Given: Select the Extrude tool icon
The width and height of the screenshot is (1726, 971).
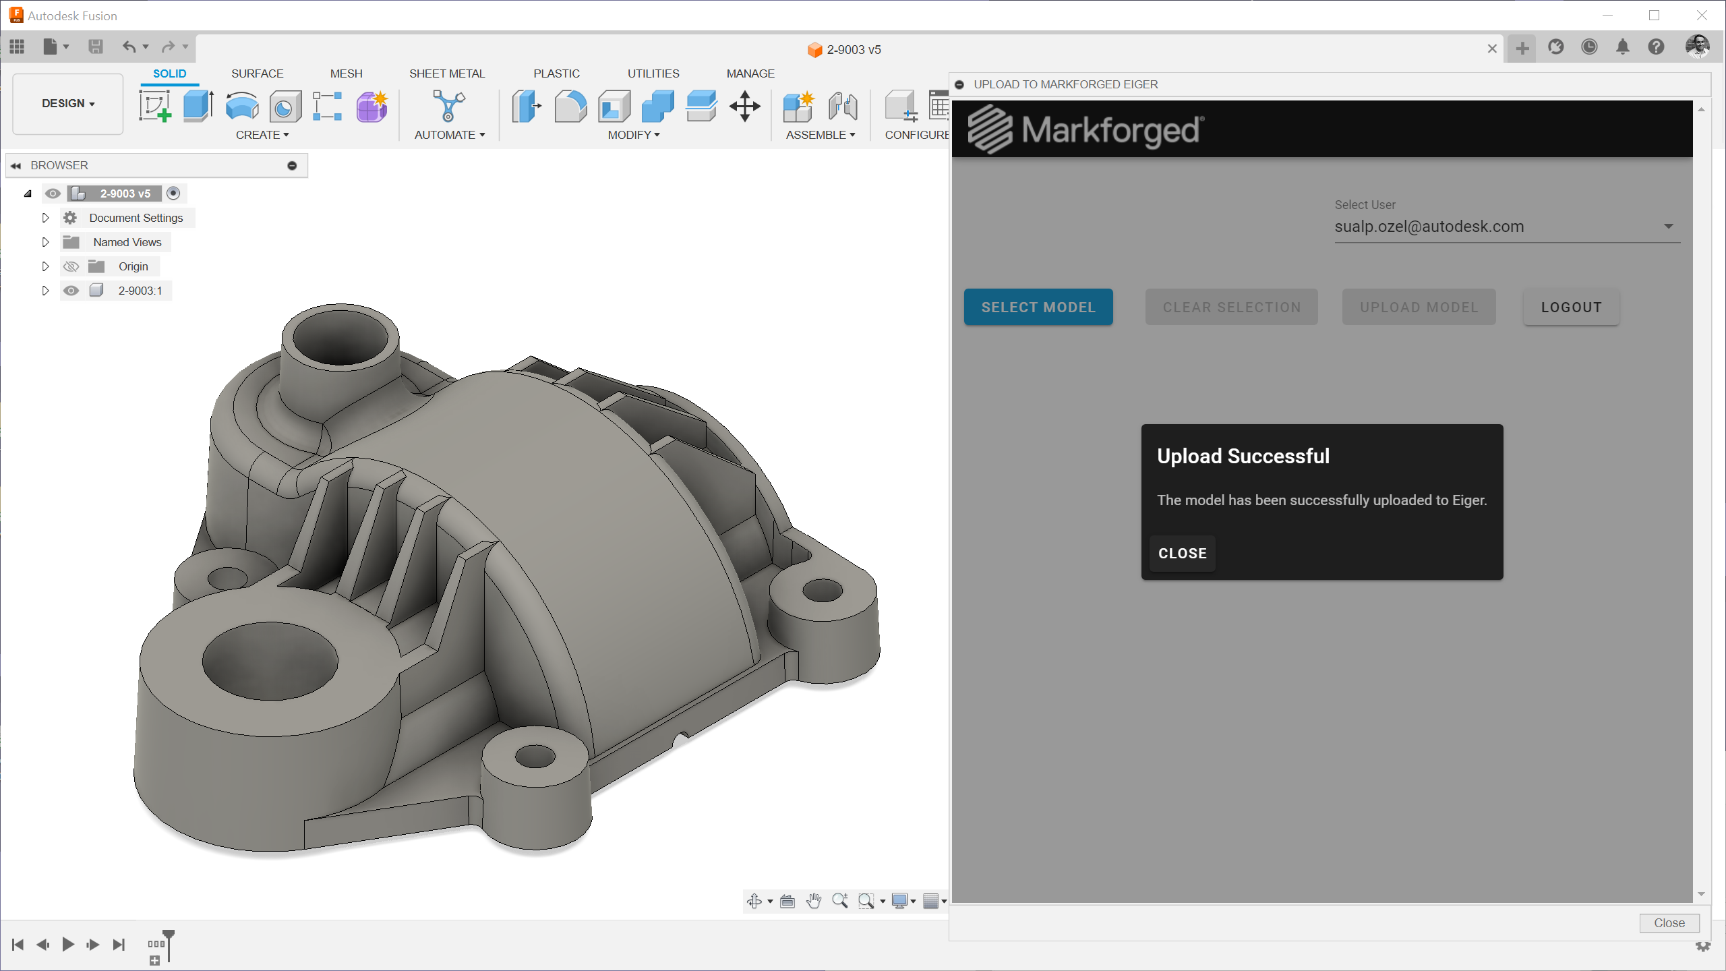Looking at the screenshot, I should point(198,107).
